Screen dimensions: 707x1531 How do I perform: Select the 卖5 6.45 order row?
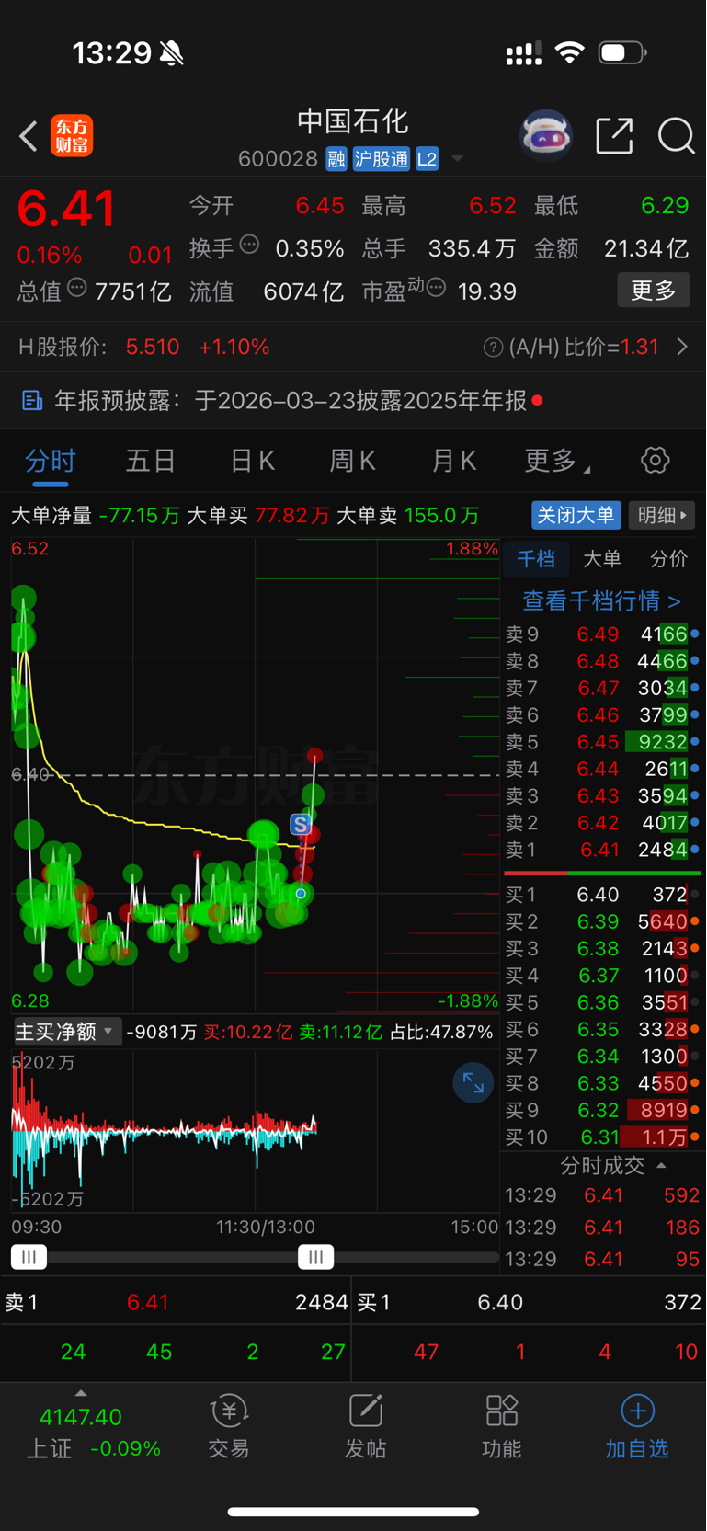tap(602, 741)
